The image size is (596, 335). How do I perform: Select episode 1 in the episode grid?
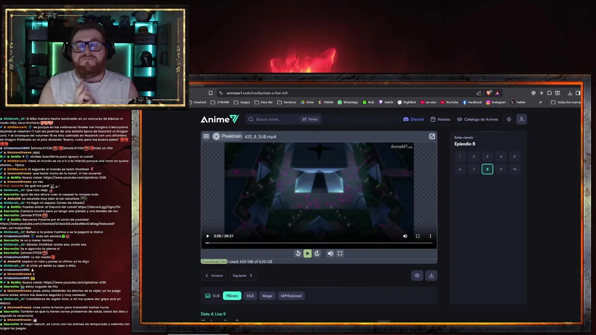[x=460, y=156]
